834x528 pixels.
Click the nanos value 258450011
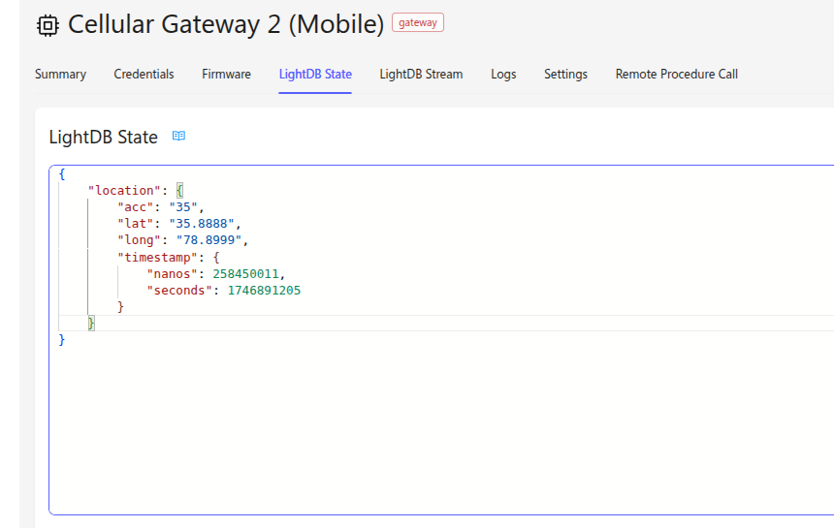[245, 273]
